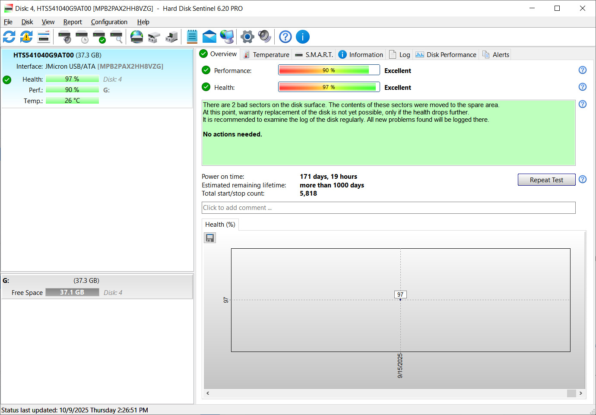Open the Report menu
Screen dimensions: 596x415
[x=73, y=22]
